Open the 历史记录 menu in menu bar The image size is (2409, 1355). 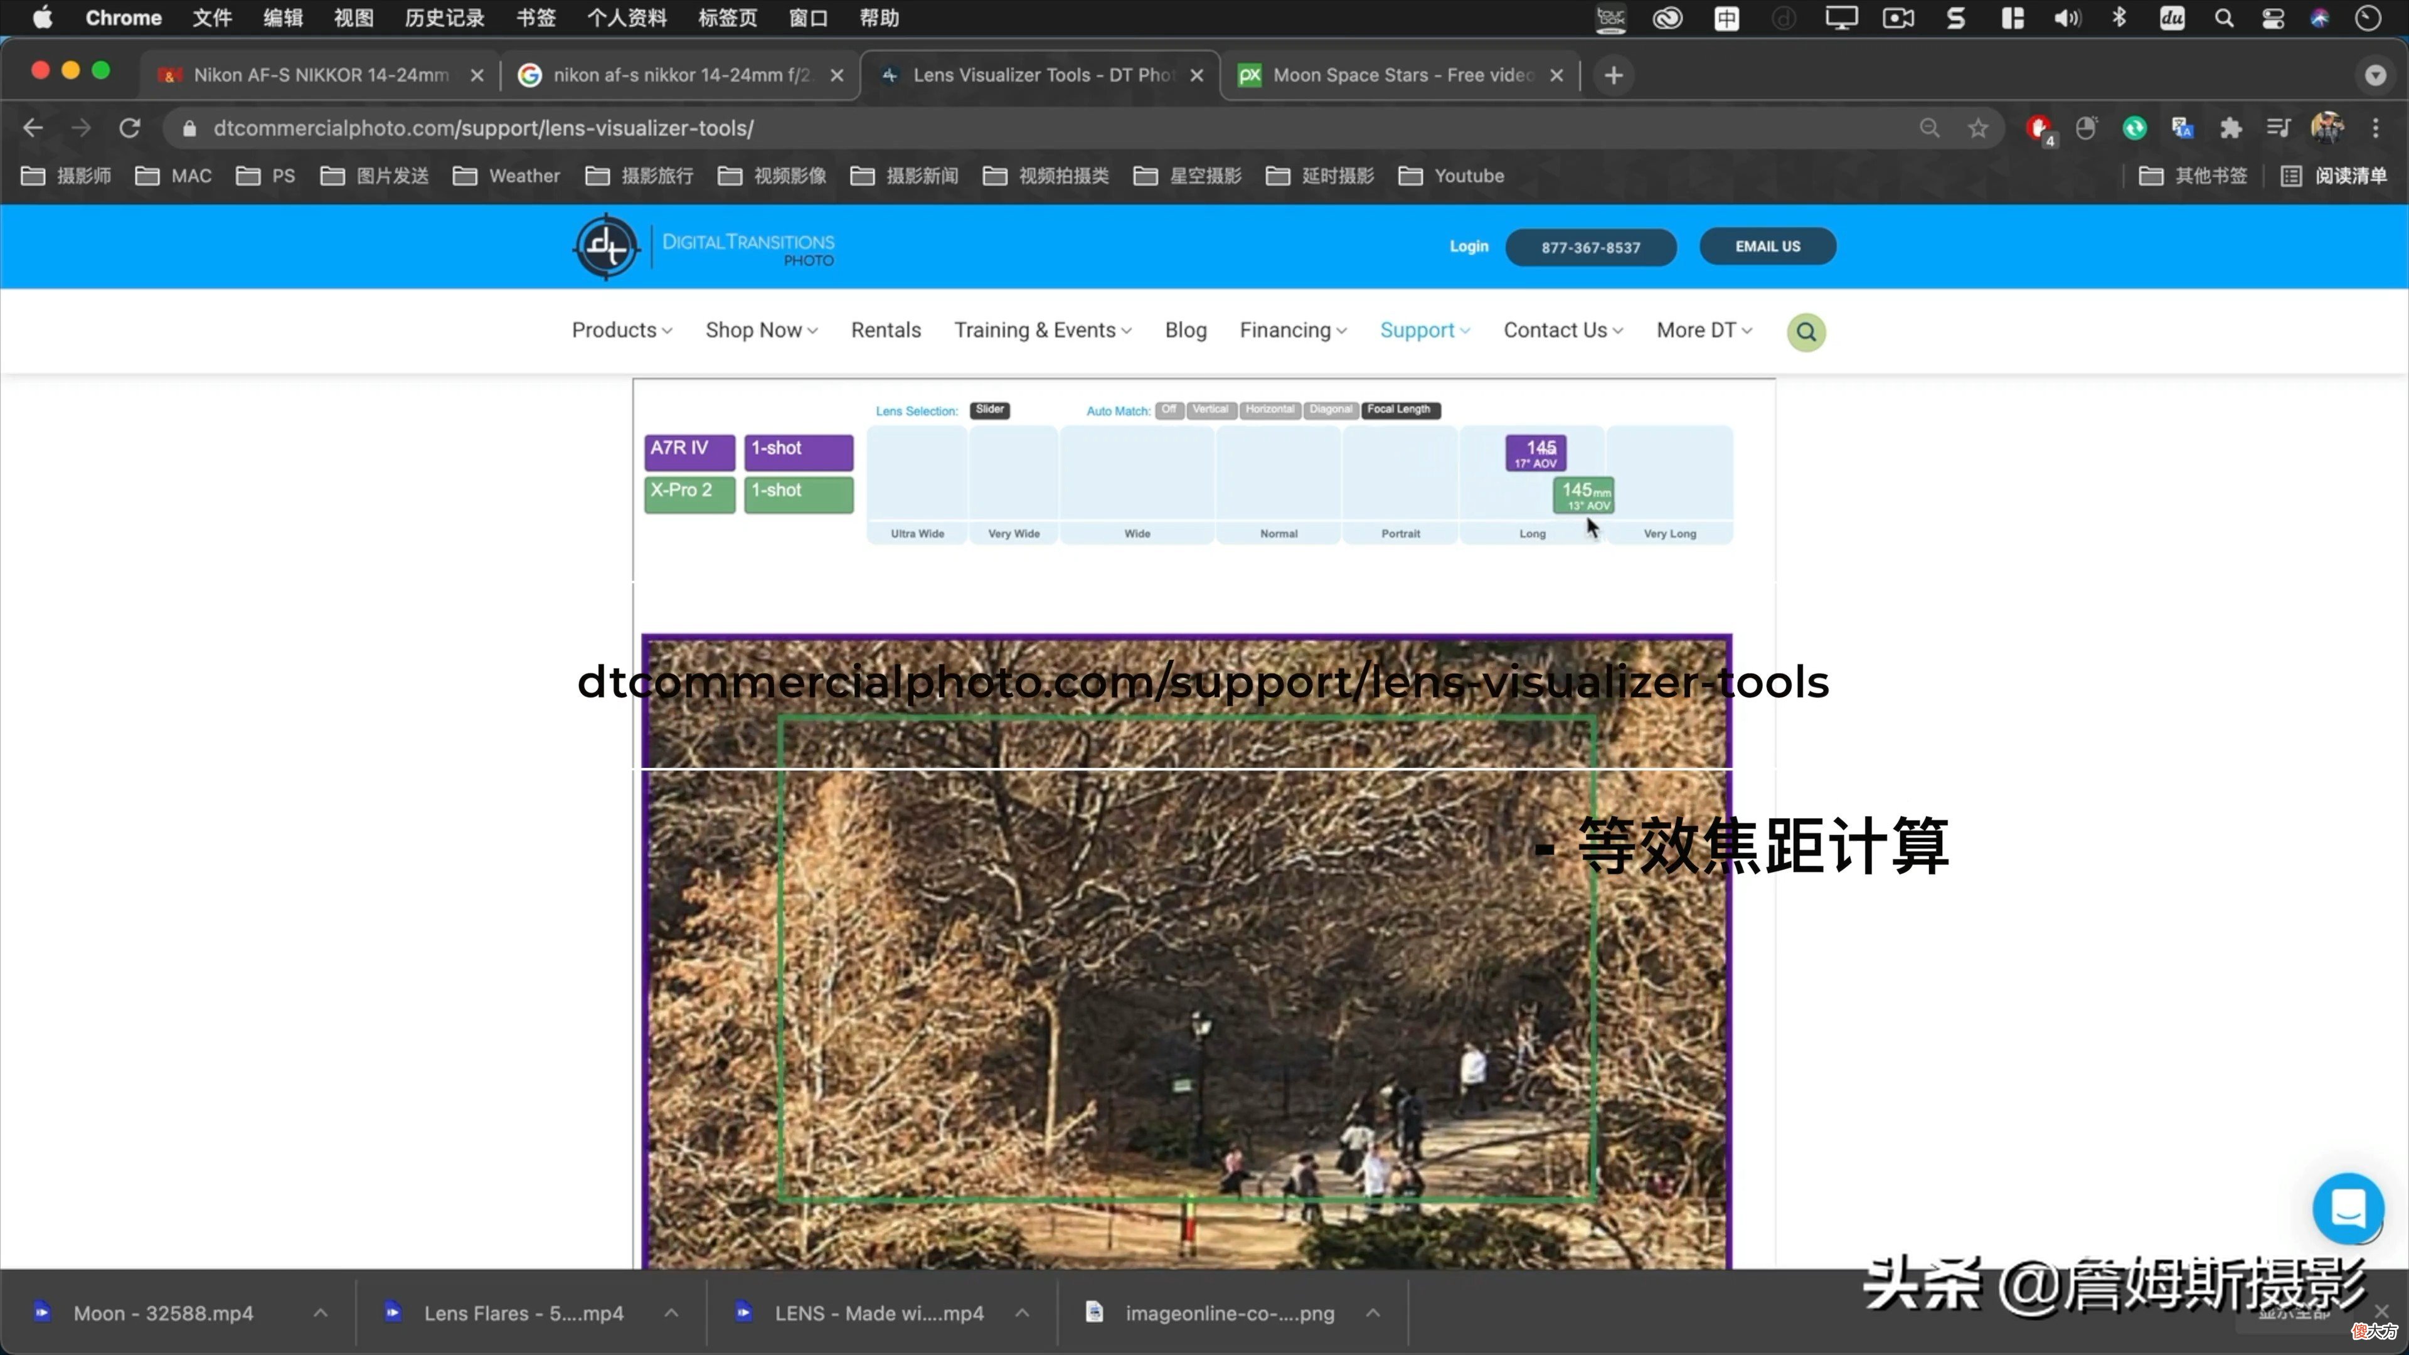[444, 18]
